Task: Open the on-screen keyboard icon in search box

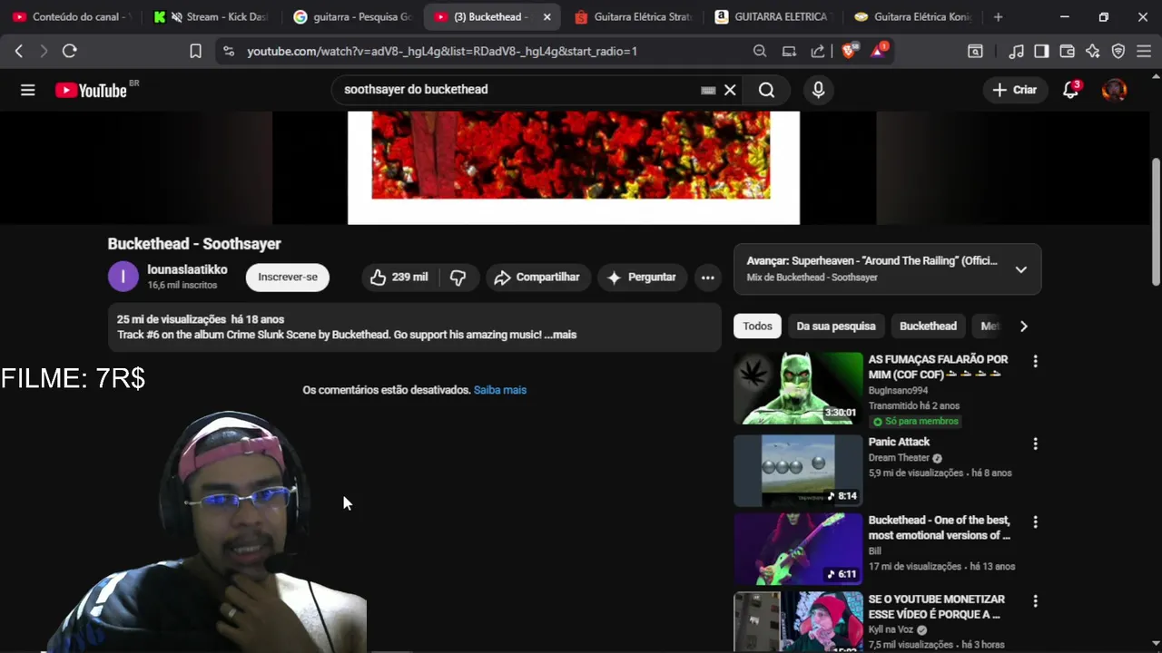Action: (x=708, y=90)
